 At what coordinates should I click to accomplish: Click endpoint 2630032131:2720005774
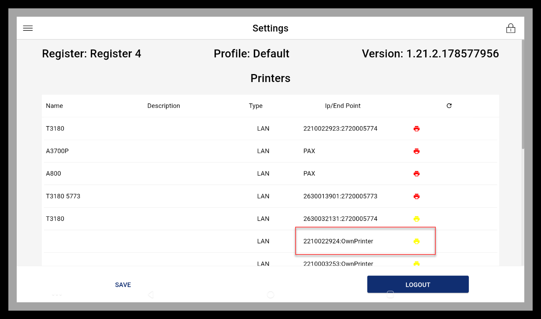pos(340,219)
